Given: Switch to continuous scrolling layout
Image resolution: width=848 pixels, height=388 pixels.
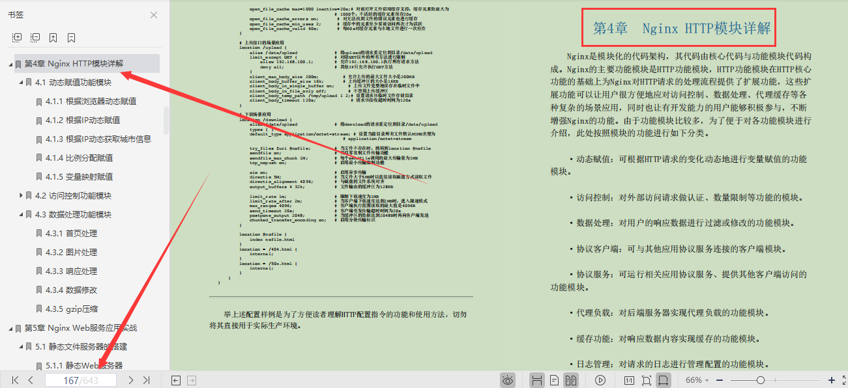Looking at the screenshot, I should pos(536,380).
